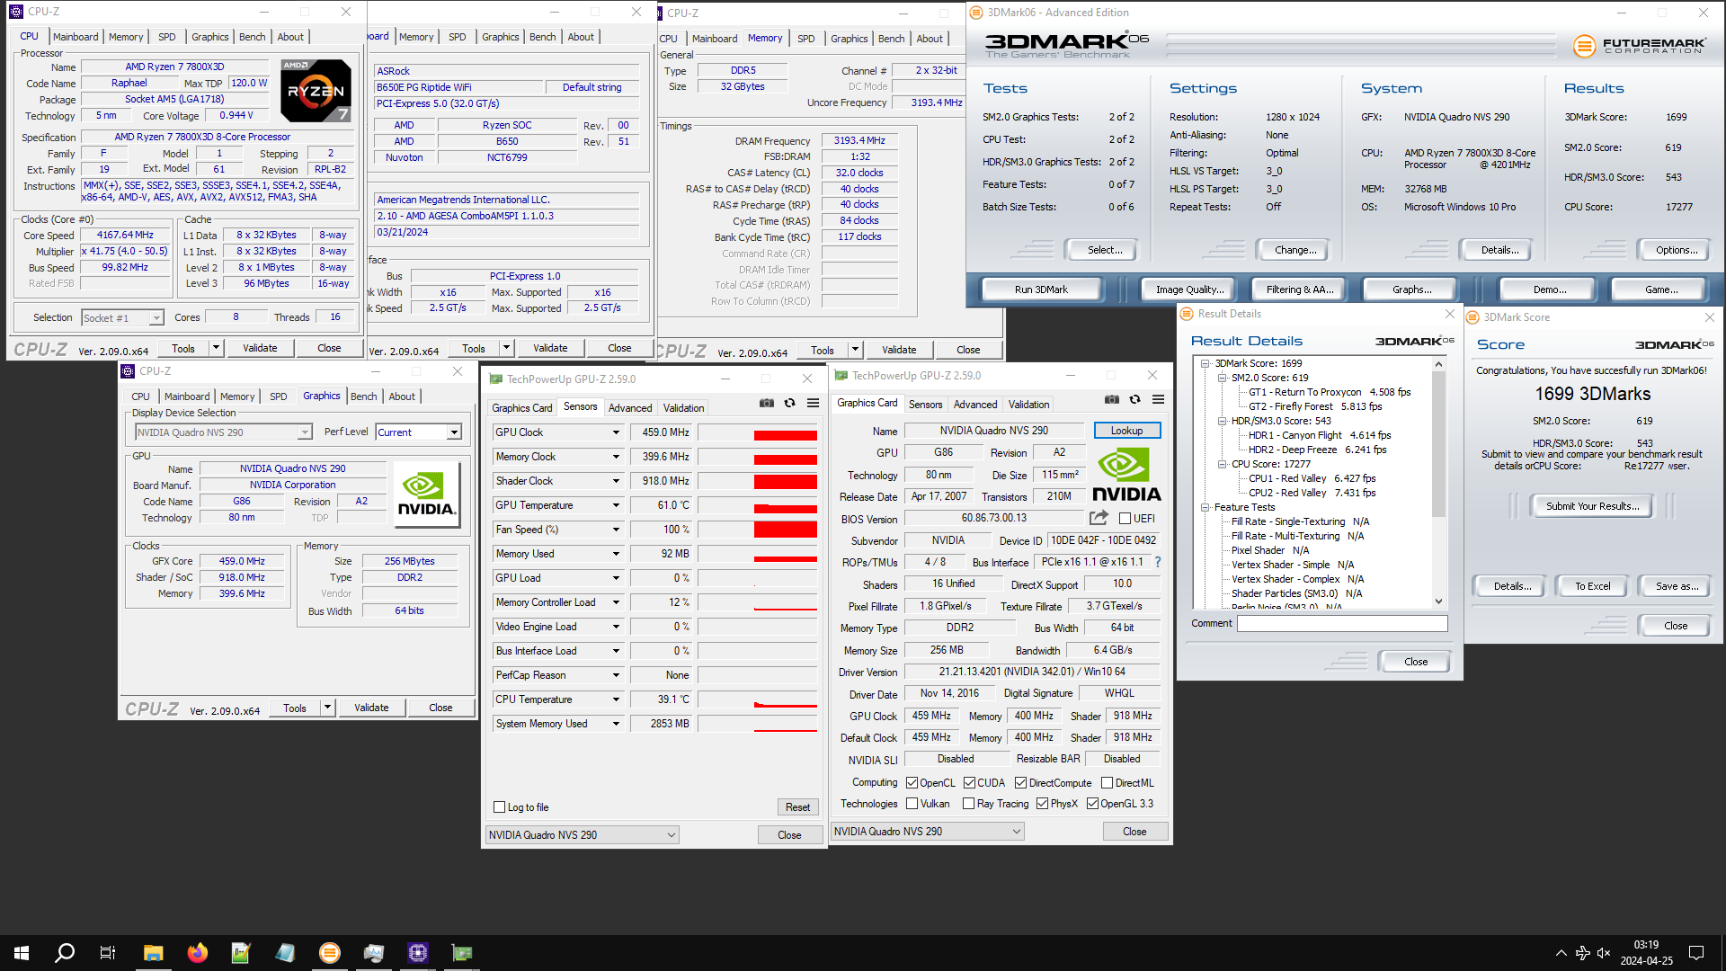Open Sensors tab in GPU-Z Graphics Card window
Viewport: 1726px width, 971px height.
pos(925,405)
